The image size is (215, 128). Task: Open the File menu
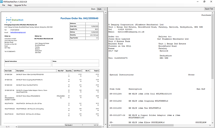pyautogui.click(x=3, y=5)
